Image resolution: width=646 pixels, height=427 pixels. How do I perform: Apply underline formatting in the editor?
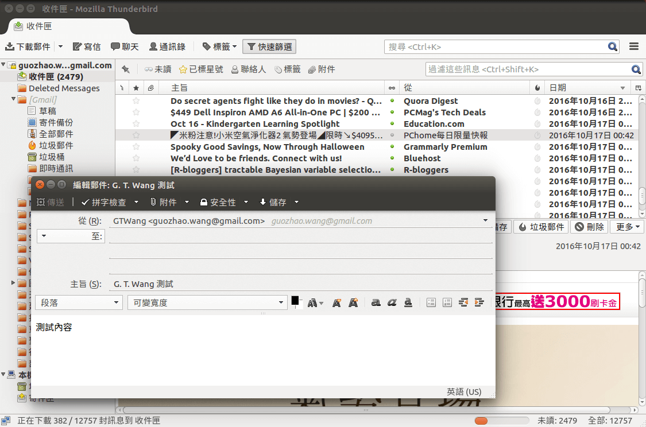click(408, 302)
